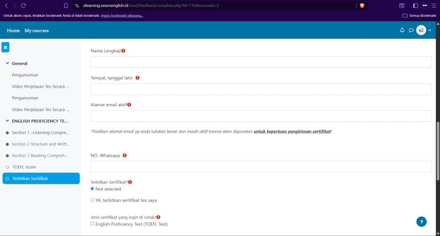Click the 'Impor bookmark sekarang...' link
The image size is (440, 236).
(122, 15)
